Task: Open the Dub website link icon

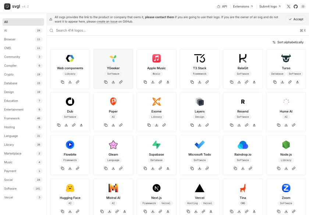Action: click(74, 125)
